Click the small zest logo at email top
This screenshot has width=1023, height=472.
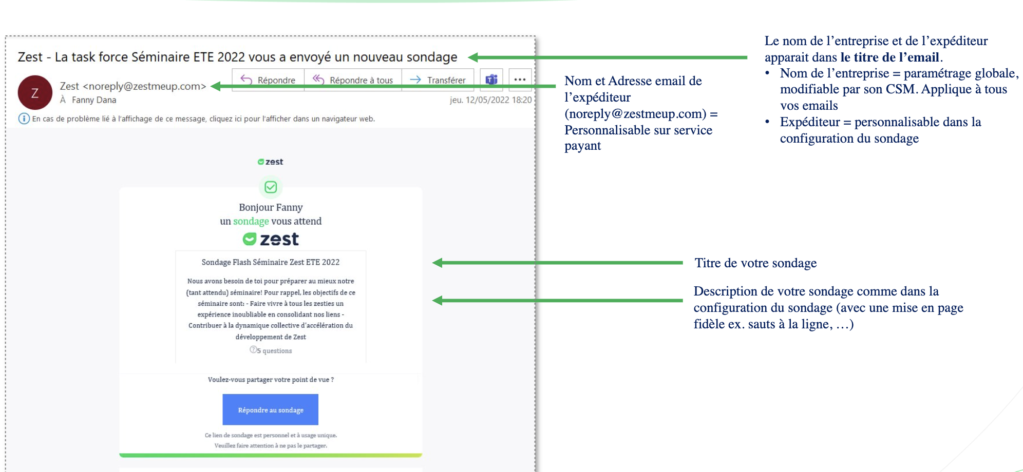click(271, 162)
